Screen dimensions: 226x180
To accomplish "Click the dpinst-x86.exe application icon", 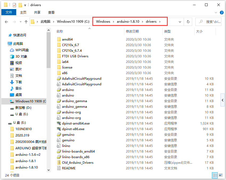I will (x=59, y=129).
